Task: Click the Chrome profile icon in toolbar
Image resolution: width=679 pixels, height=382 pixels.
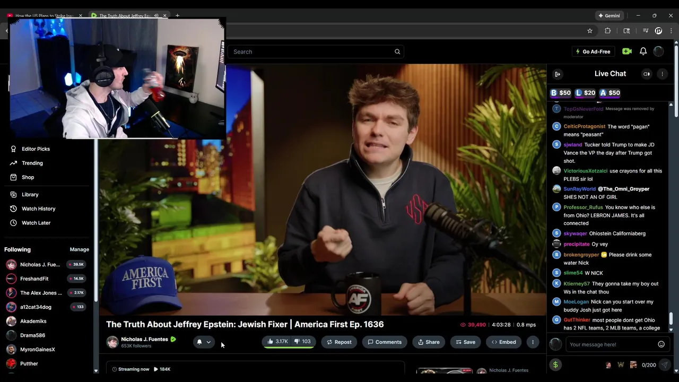Action: (658, 31)
